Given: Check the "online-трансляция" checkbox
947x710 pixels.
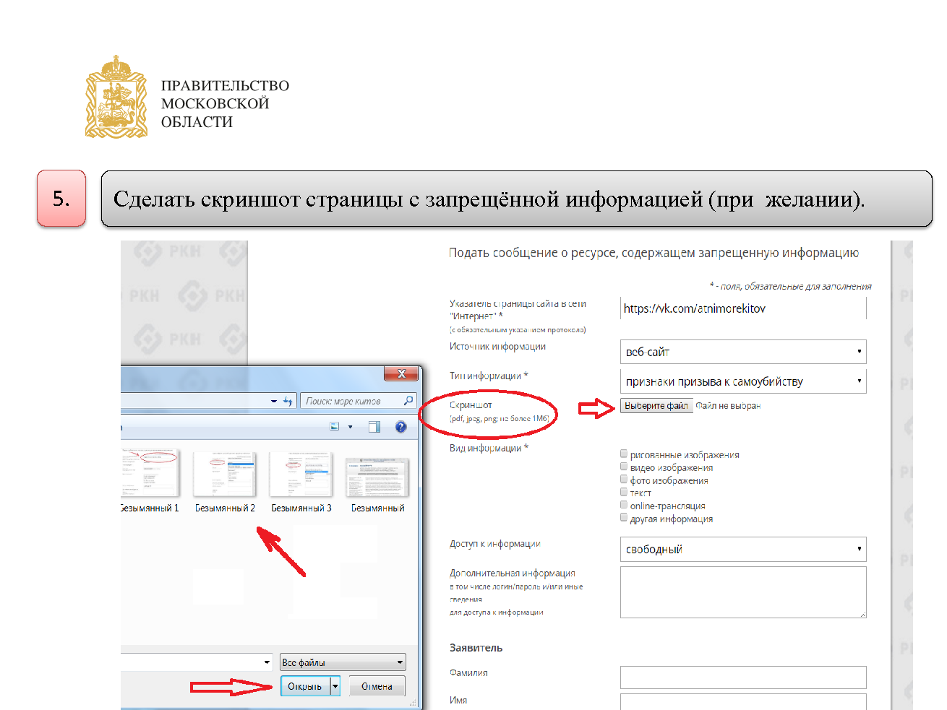Looking at the screenshot, I should (x=624, y=504).
